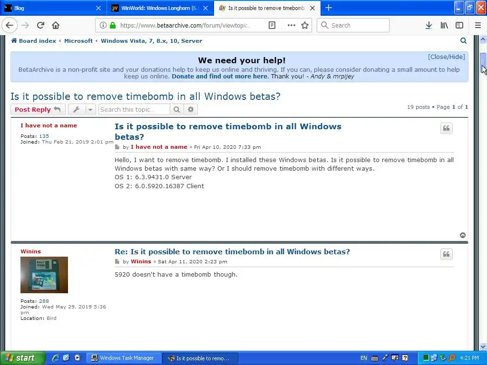Open Windows Task Manager taskbar button

point(124,358)
